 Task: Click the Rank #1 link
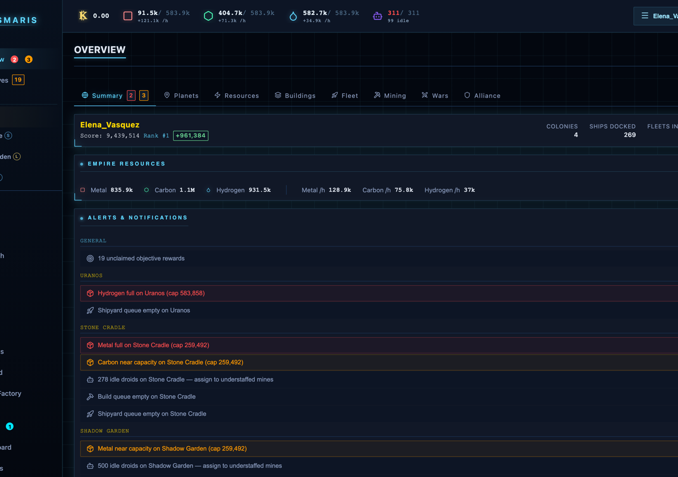[156, 136]
